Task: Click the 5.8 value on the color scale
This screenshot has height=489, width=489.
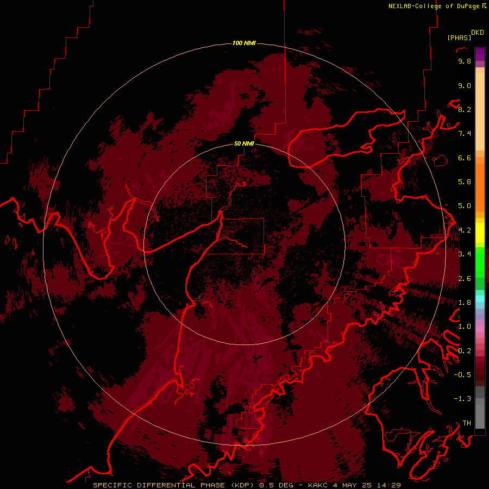Action: (x=465, y=182)
